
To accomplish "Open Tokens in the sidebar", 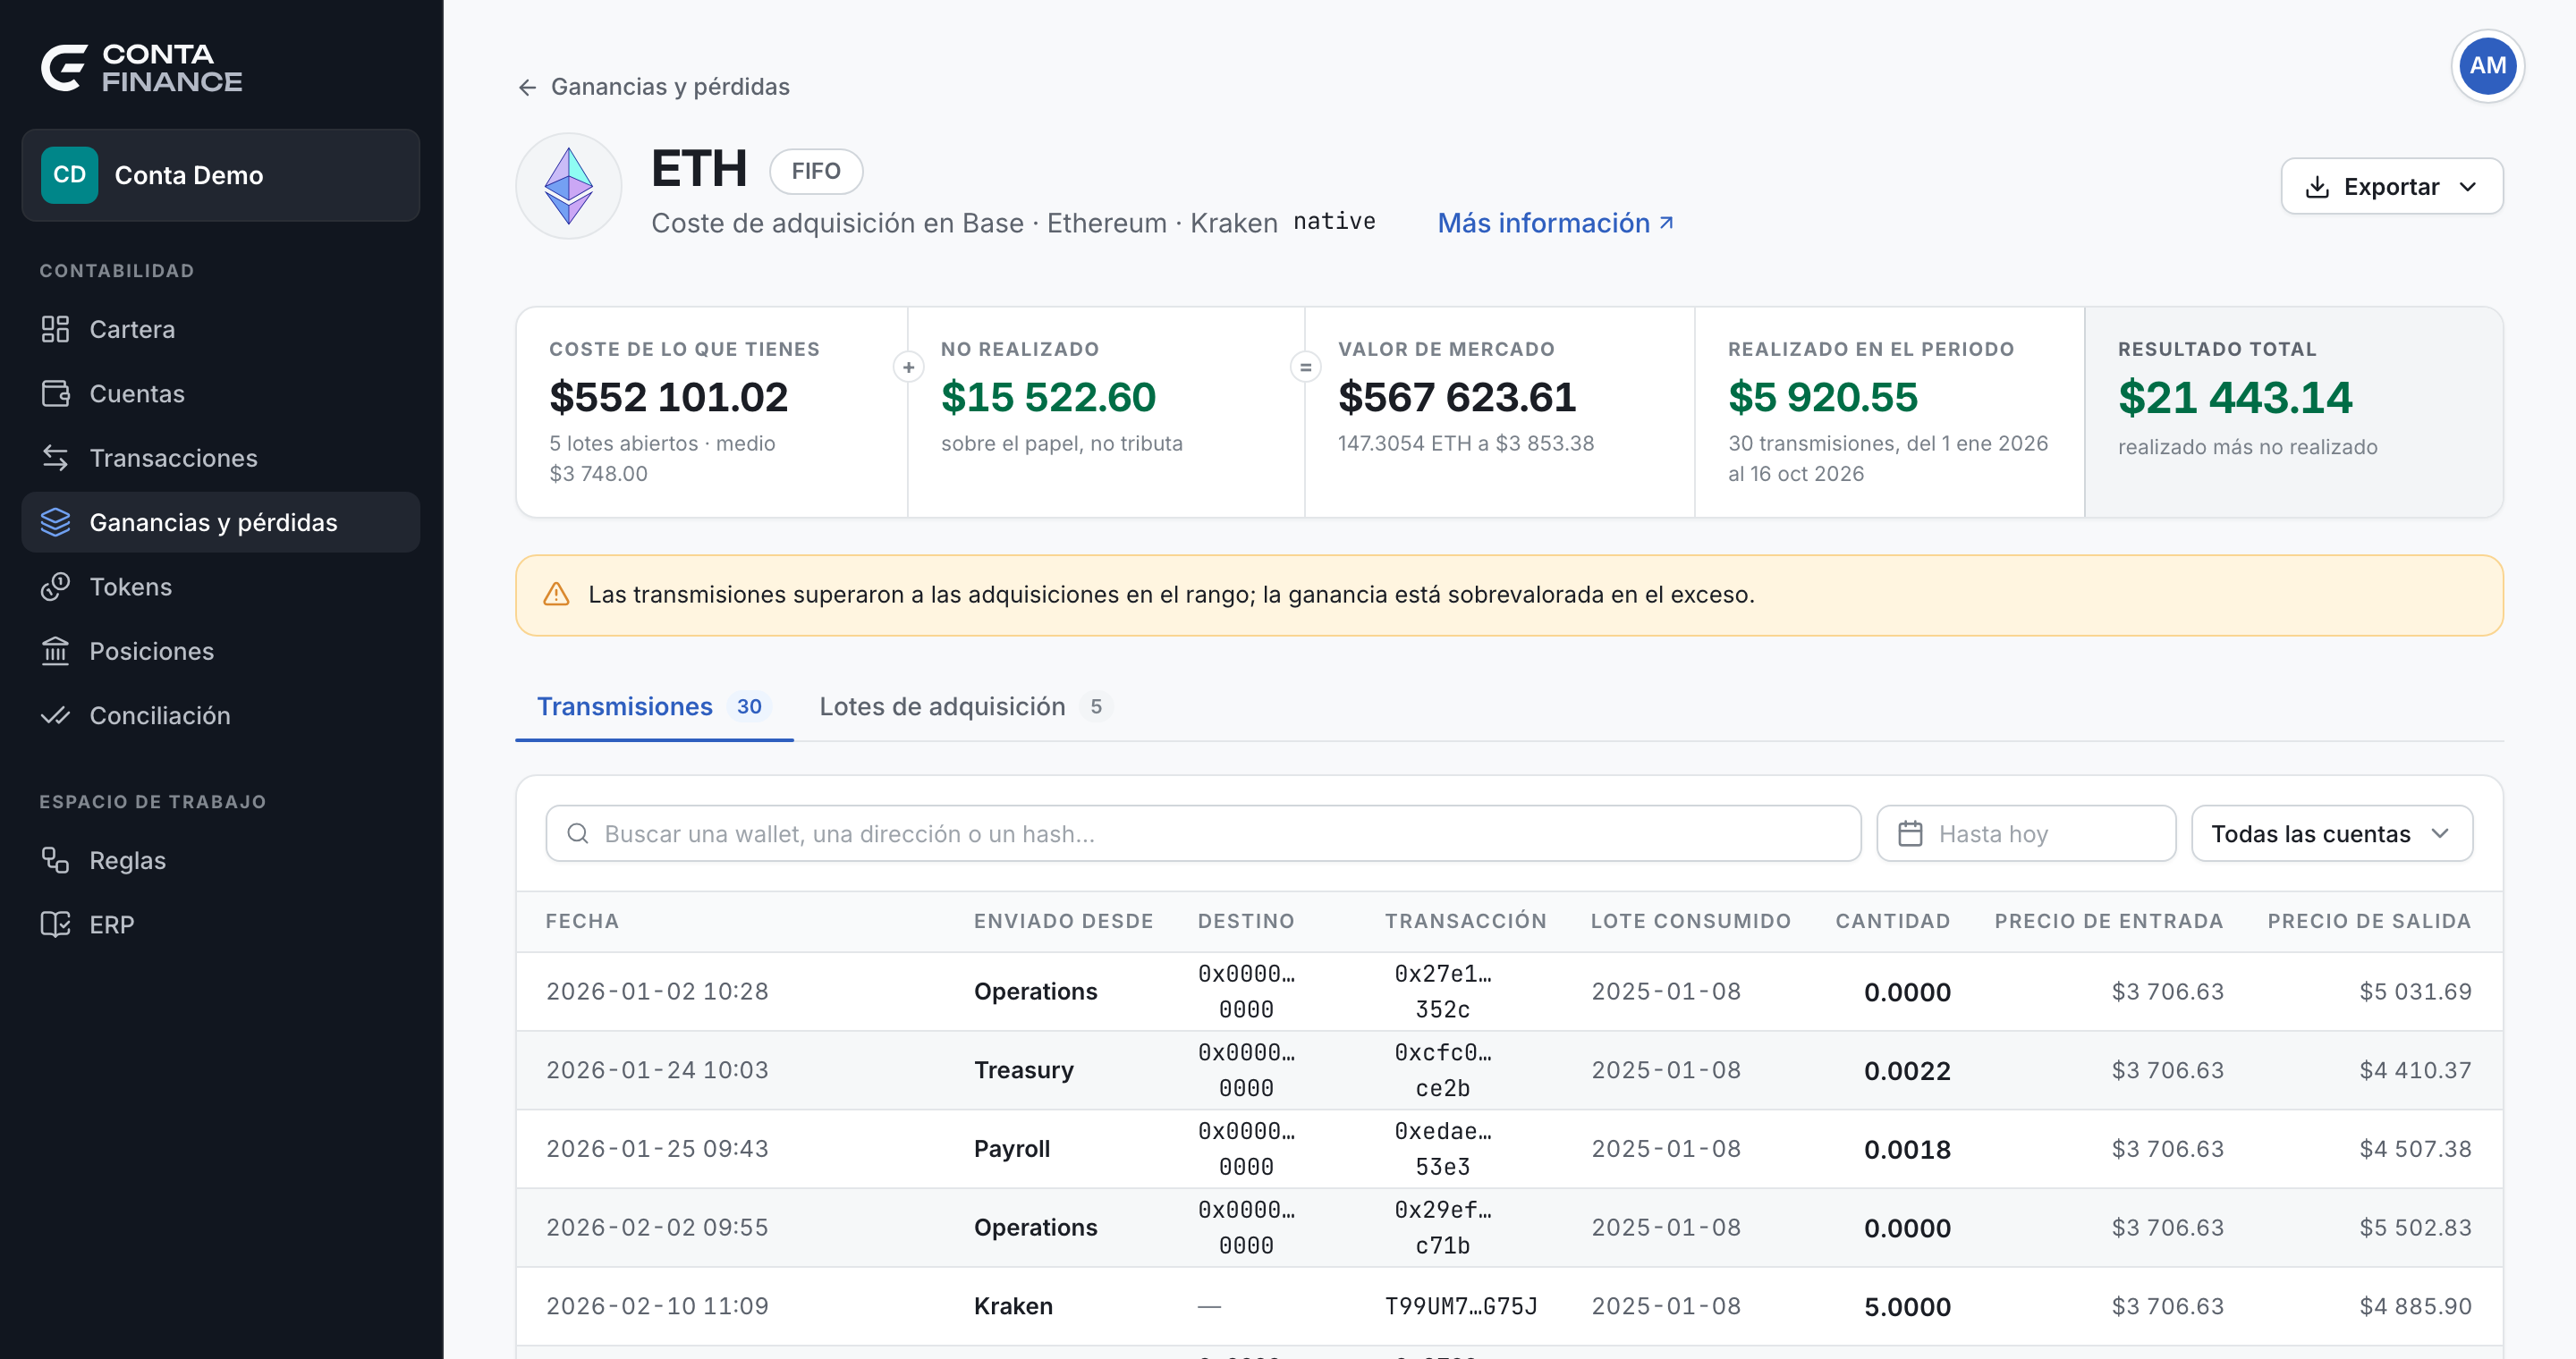I will pyautogui.click(x=220, y=587).
